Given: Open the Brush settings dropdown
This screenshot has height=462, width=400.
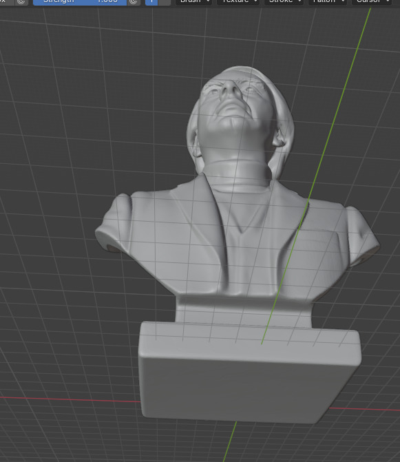Looking at the screenshot, I should click(x=194, y=2).
